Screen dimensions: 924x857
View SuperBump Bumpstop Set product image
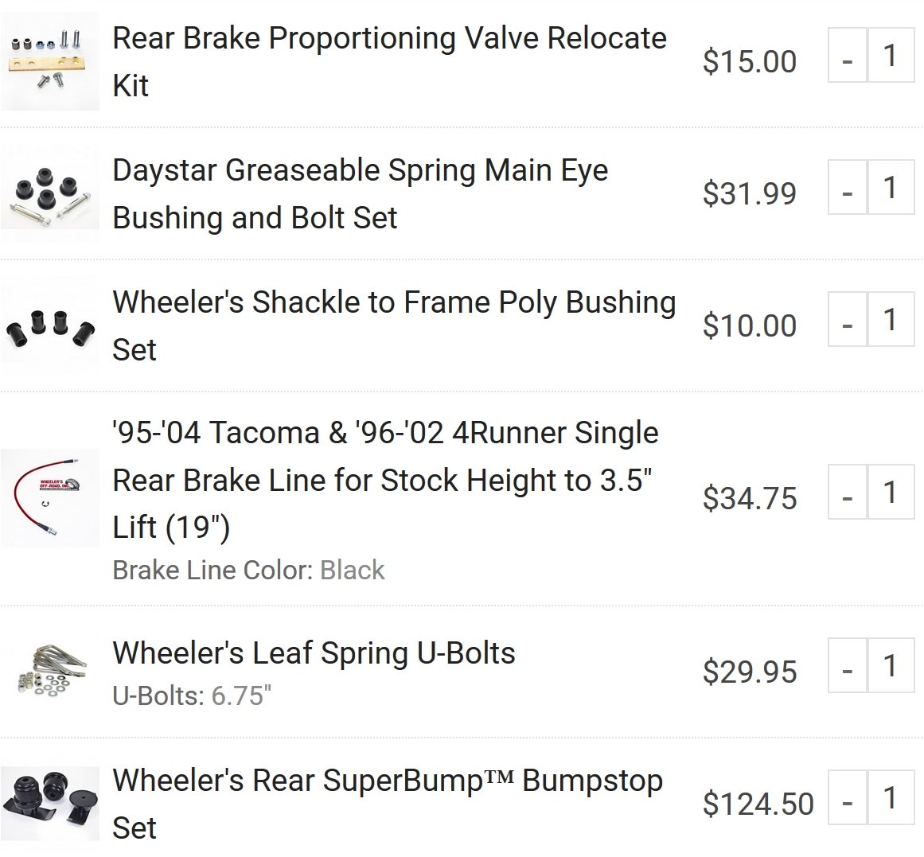(x=50, y=804)
